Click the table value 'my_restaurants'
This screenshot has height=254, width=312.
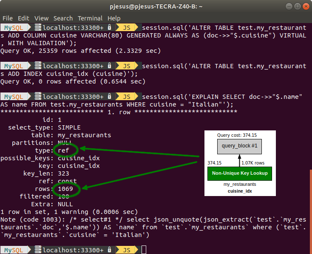(x=84, y=135)
